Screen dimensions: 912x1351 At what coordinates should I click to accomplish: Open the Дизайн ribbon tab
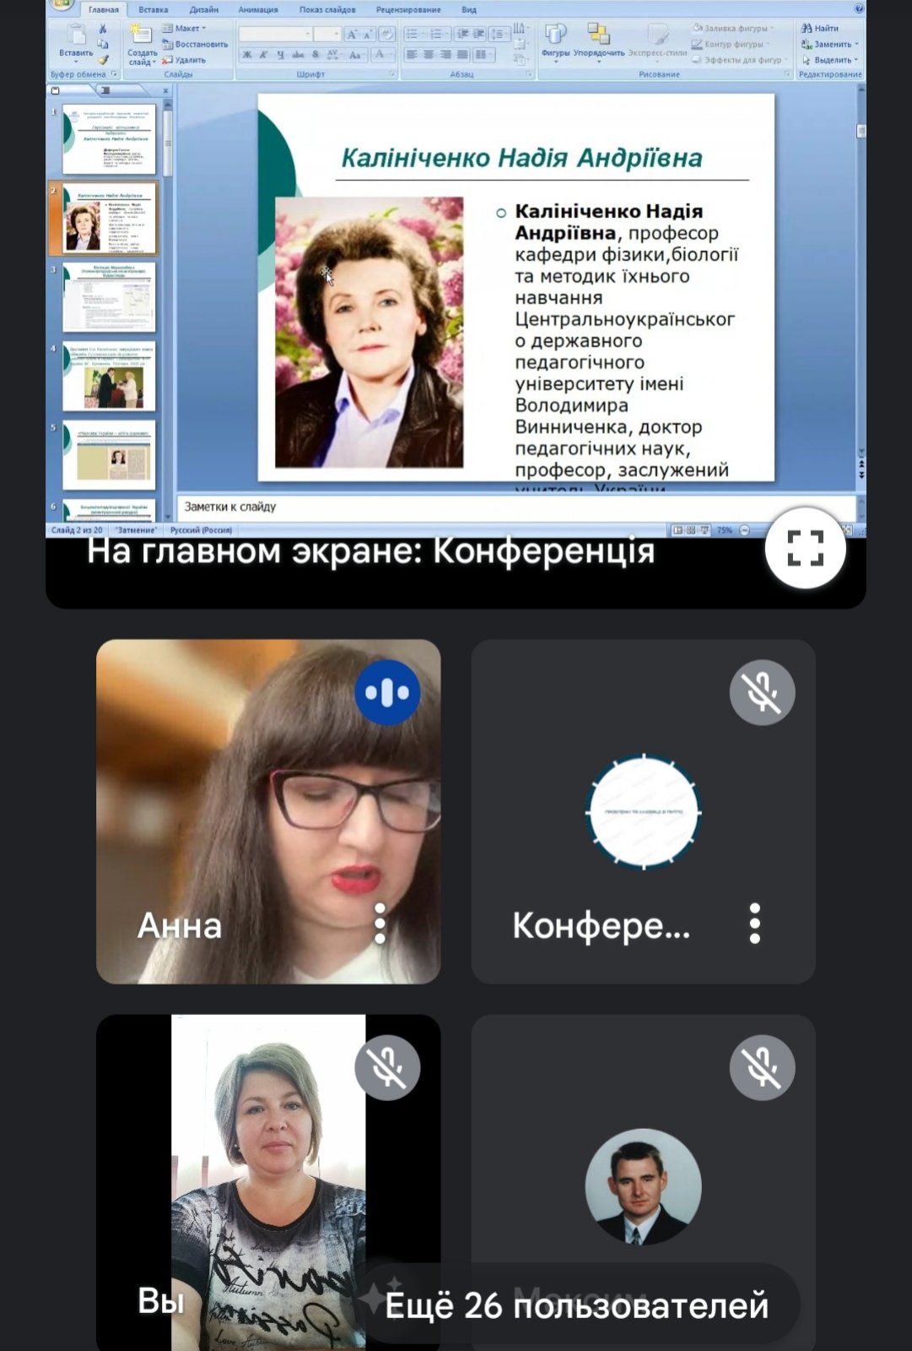(x=204, y=9)
